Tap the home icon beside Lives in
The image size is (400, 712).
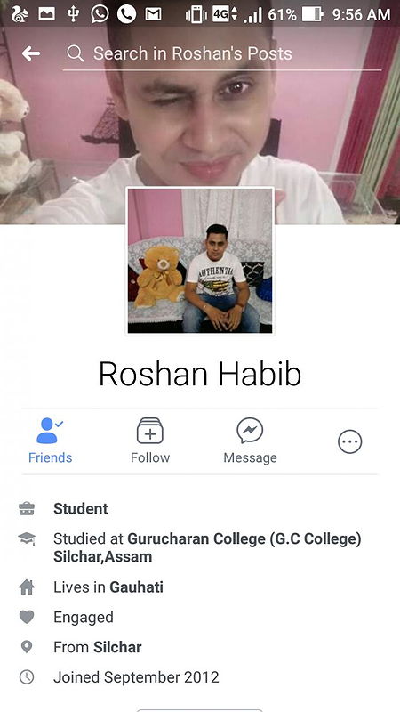[x=27, y=587]
